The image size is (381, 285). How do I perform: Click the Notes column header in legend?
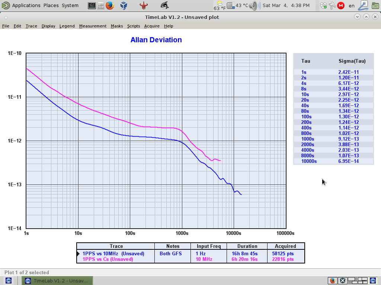pos(173,246)
